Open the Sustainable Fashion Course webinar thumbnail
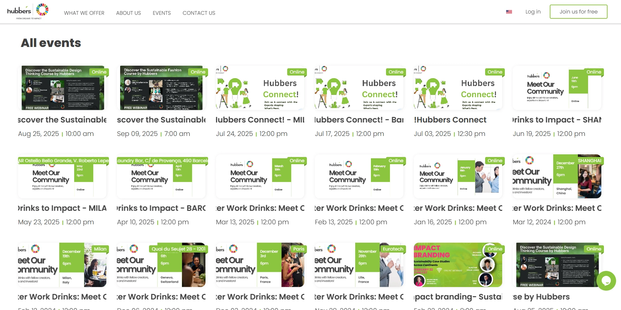Viewport: 621px width, 310px height. click(161, 88)
